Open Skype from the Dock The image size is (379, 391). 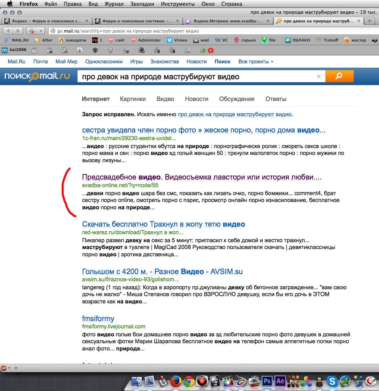click(x=332, y=382)
